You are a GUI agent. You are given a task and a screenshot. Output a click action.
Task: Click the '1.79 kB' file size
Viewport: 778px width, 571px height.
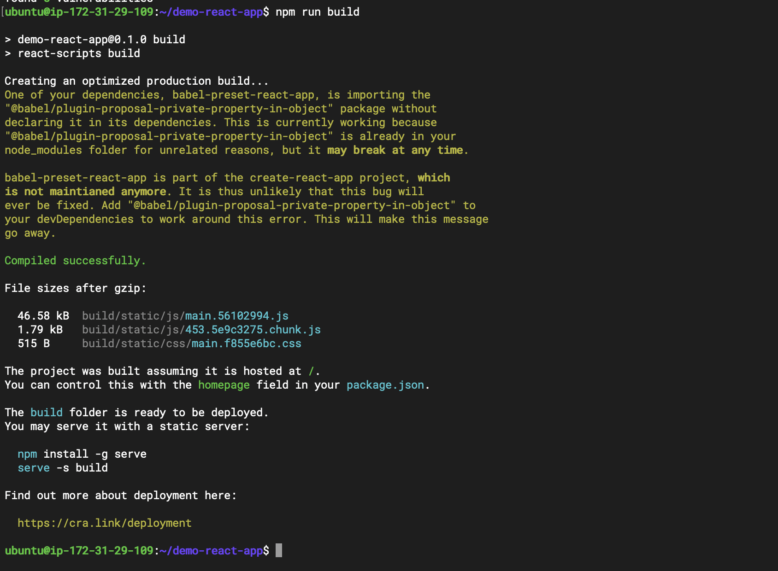40,330
